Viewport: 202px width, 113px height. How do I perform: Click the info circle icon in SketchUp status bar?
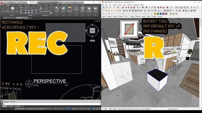point(105,109)
